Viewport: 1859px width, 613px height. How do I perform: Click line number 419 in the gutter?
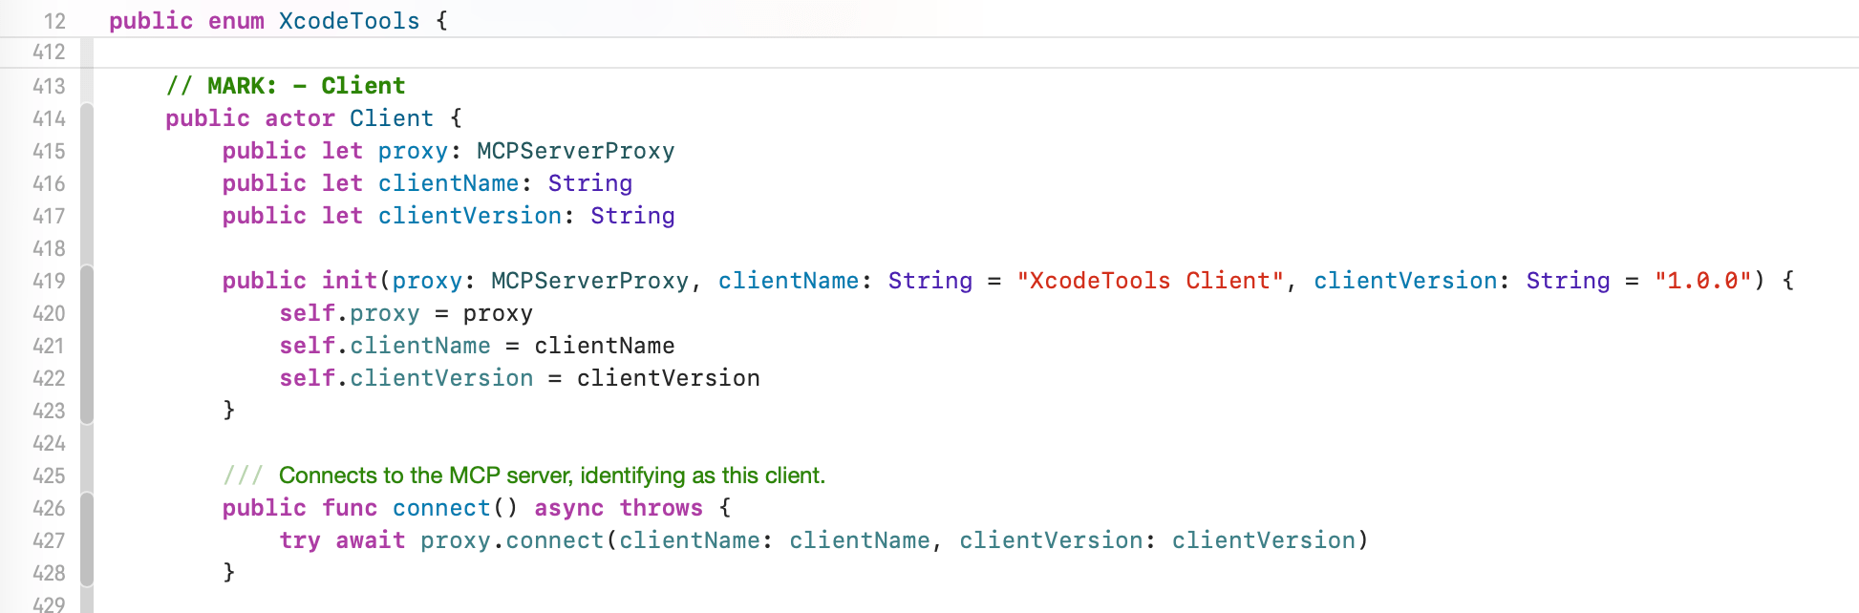[x=49, y=280]
